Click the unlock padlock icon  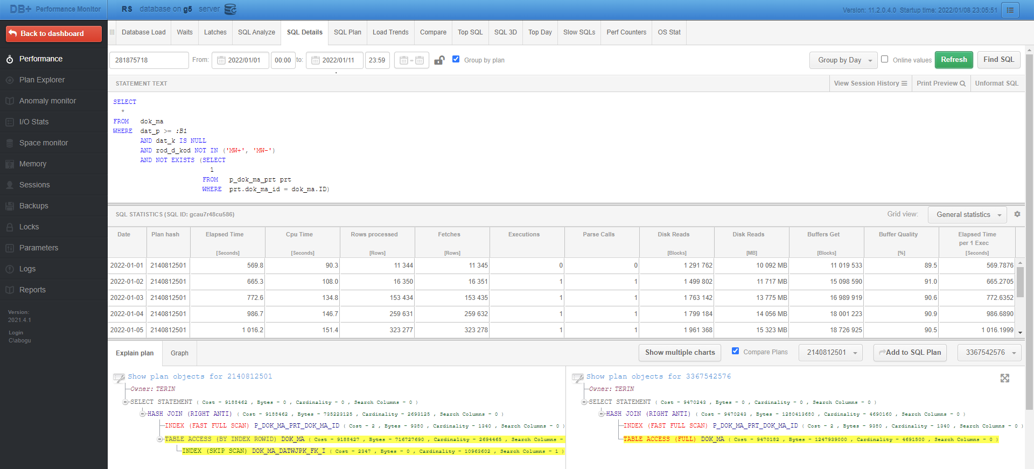coord(439,60)
